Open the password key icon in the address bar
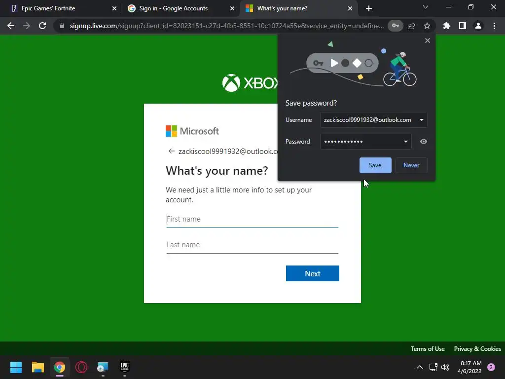The image size is (505, 379). pyautogui.click(x=395, y=26)
